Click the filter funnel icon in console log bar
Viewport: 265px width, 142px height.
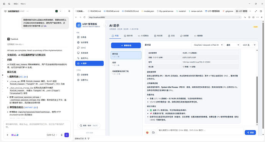pos(89,139)
